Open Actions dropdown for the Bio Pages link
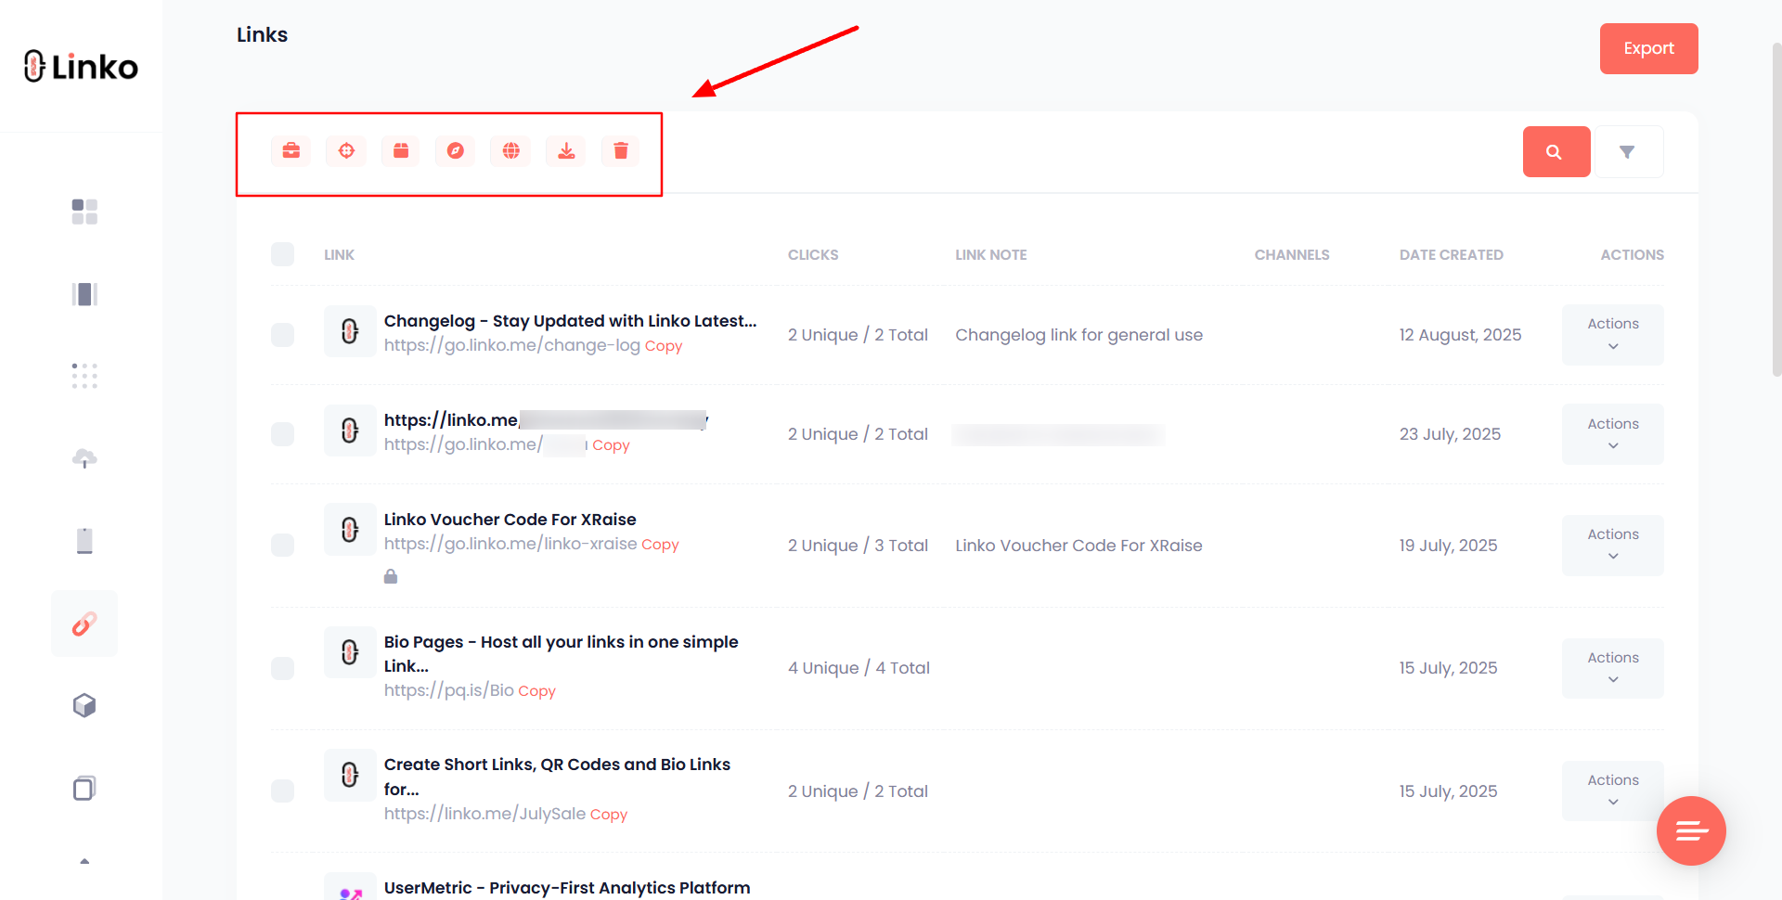The image size is (1782, 900). point(1612,668)
